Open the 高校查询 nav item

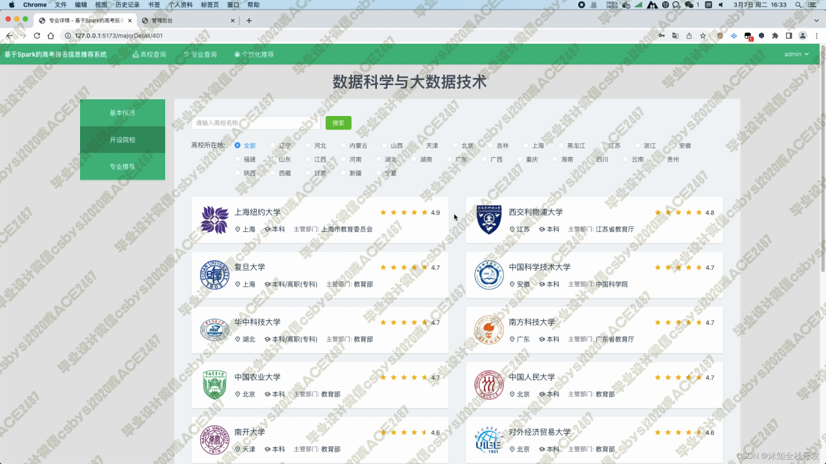tap(149, 55)
